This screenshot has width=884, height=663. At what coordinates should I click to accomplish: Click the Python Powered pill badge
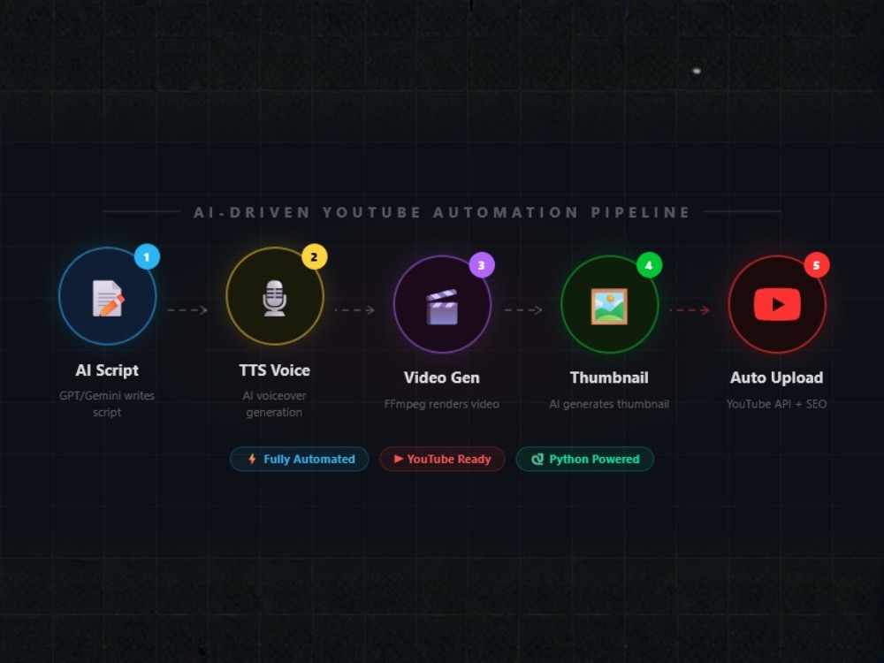tap(584, 459)
